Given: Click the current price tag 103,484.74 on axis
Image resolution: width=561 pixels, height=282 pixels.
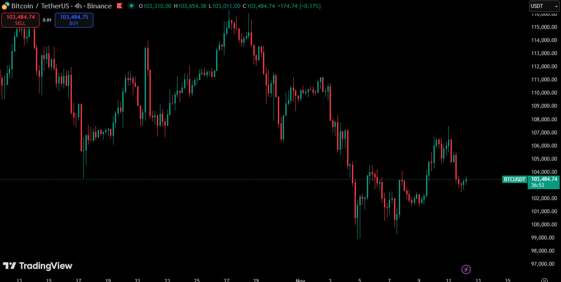Looking at the screenshot, I should [x=544, y=179].
